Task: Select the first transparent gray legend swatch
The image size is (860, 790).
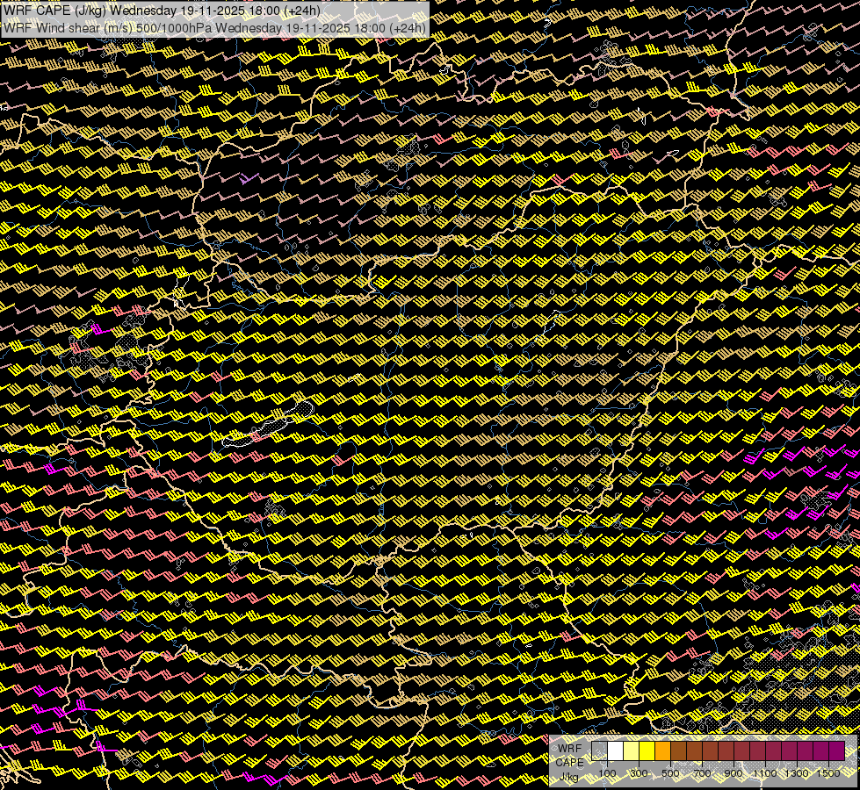Action: tap(599, 751)
